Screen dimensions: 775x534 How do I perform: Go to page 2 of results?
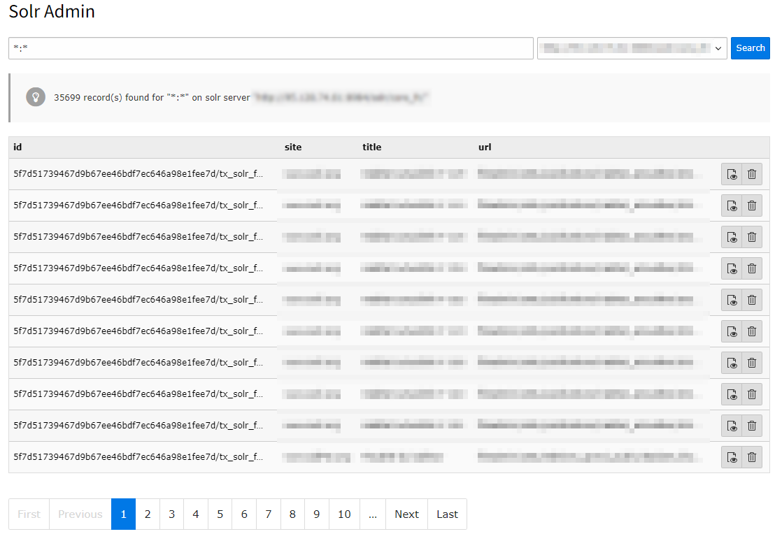tap(148, 514)
